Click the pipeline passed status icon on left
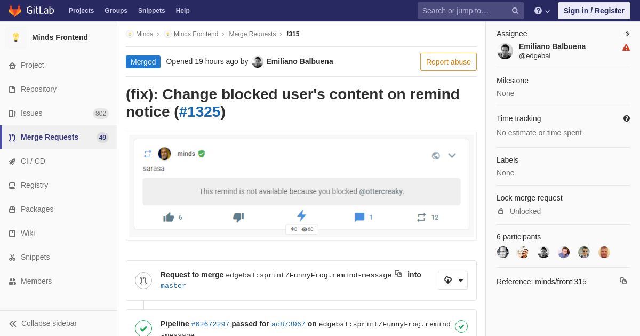 tap(143, 329)
